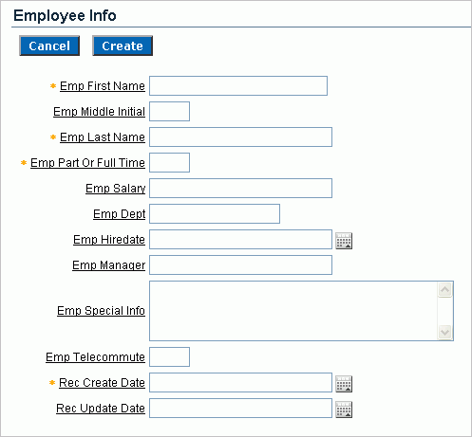Focus the Emp Middle Initial field
This screenshot has height=437, width=472.
(x=169, y=111)
